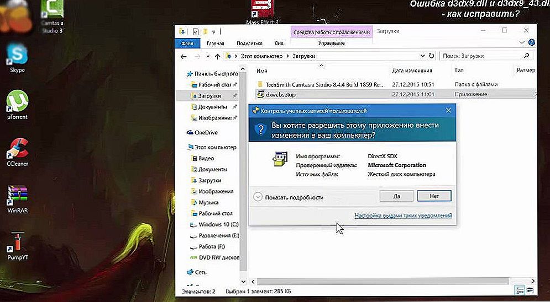Select pinned Документы in quick access

click(x=213, y=107)
